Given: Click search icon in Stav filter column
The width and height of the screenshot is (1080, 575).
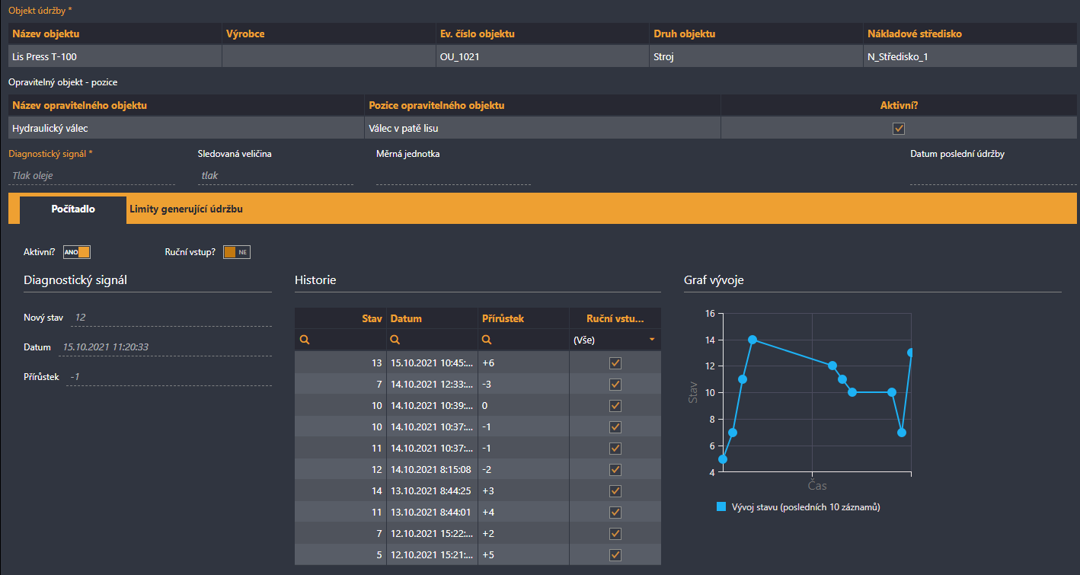Looking at the screenshot, I should (x=305, y=340).
